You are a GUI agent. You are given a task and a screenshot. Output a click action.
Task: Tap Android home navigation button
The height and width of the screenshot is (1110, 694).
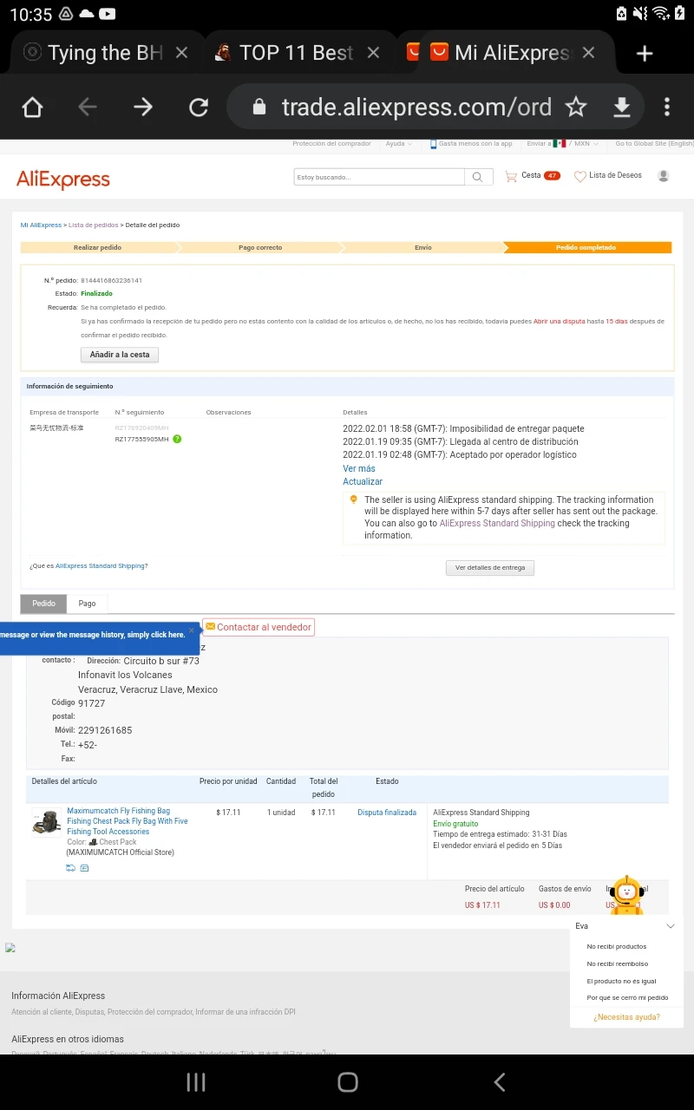347,1081
